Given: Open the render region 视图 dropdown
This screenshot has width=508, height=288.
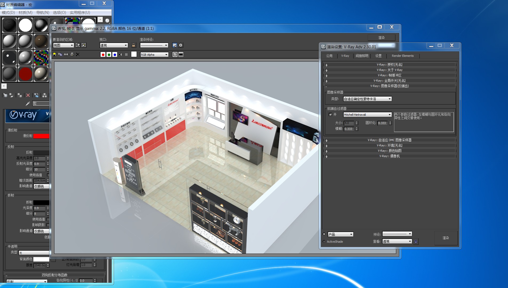Looking at the screenshot, I should (x=63, y=45).
